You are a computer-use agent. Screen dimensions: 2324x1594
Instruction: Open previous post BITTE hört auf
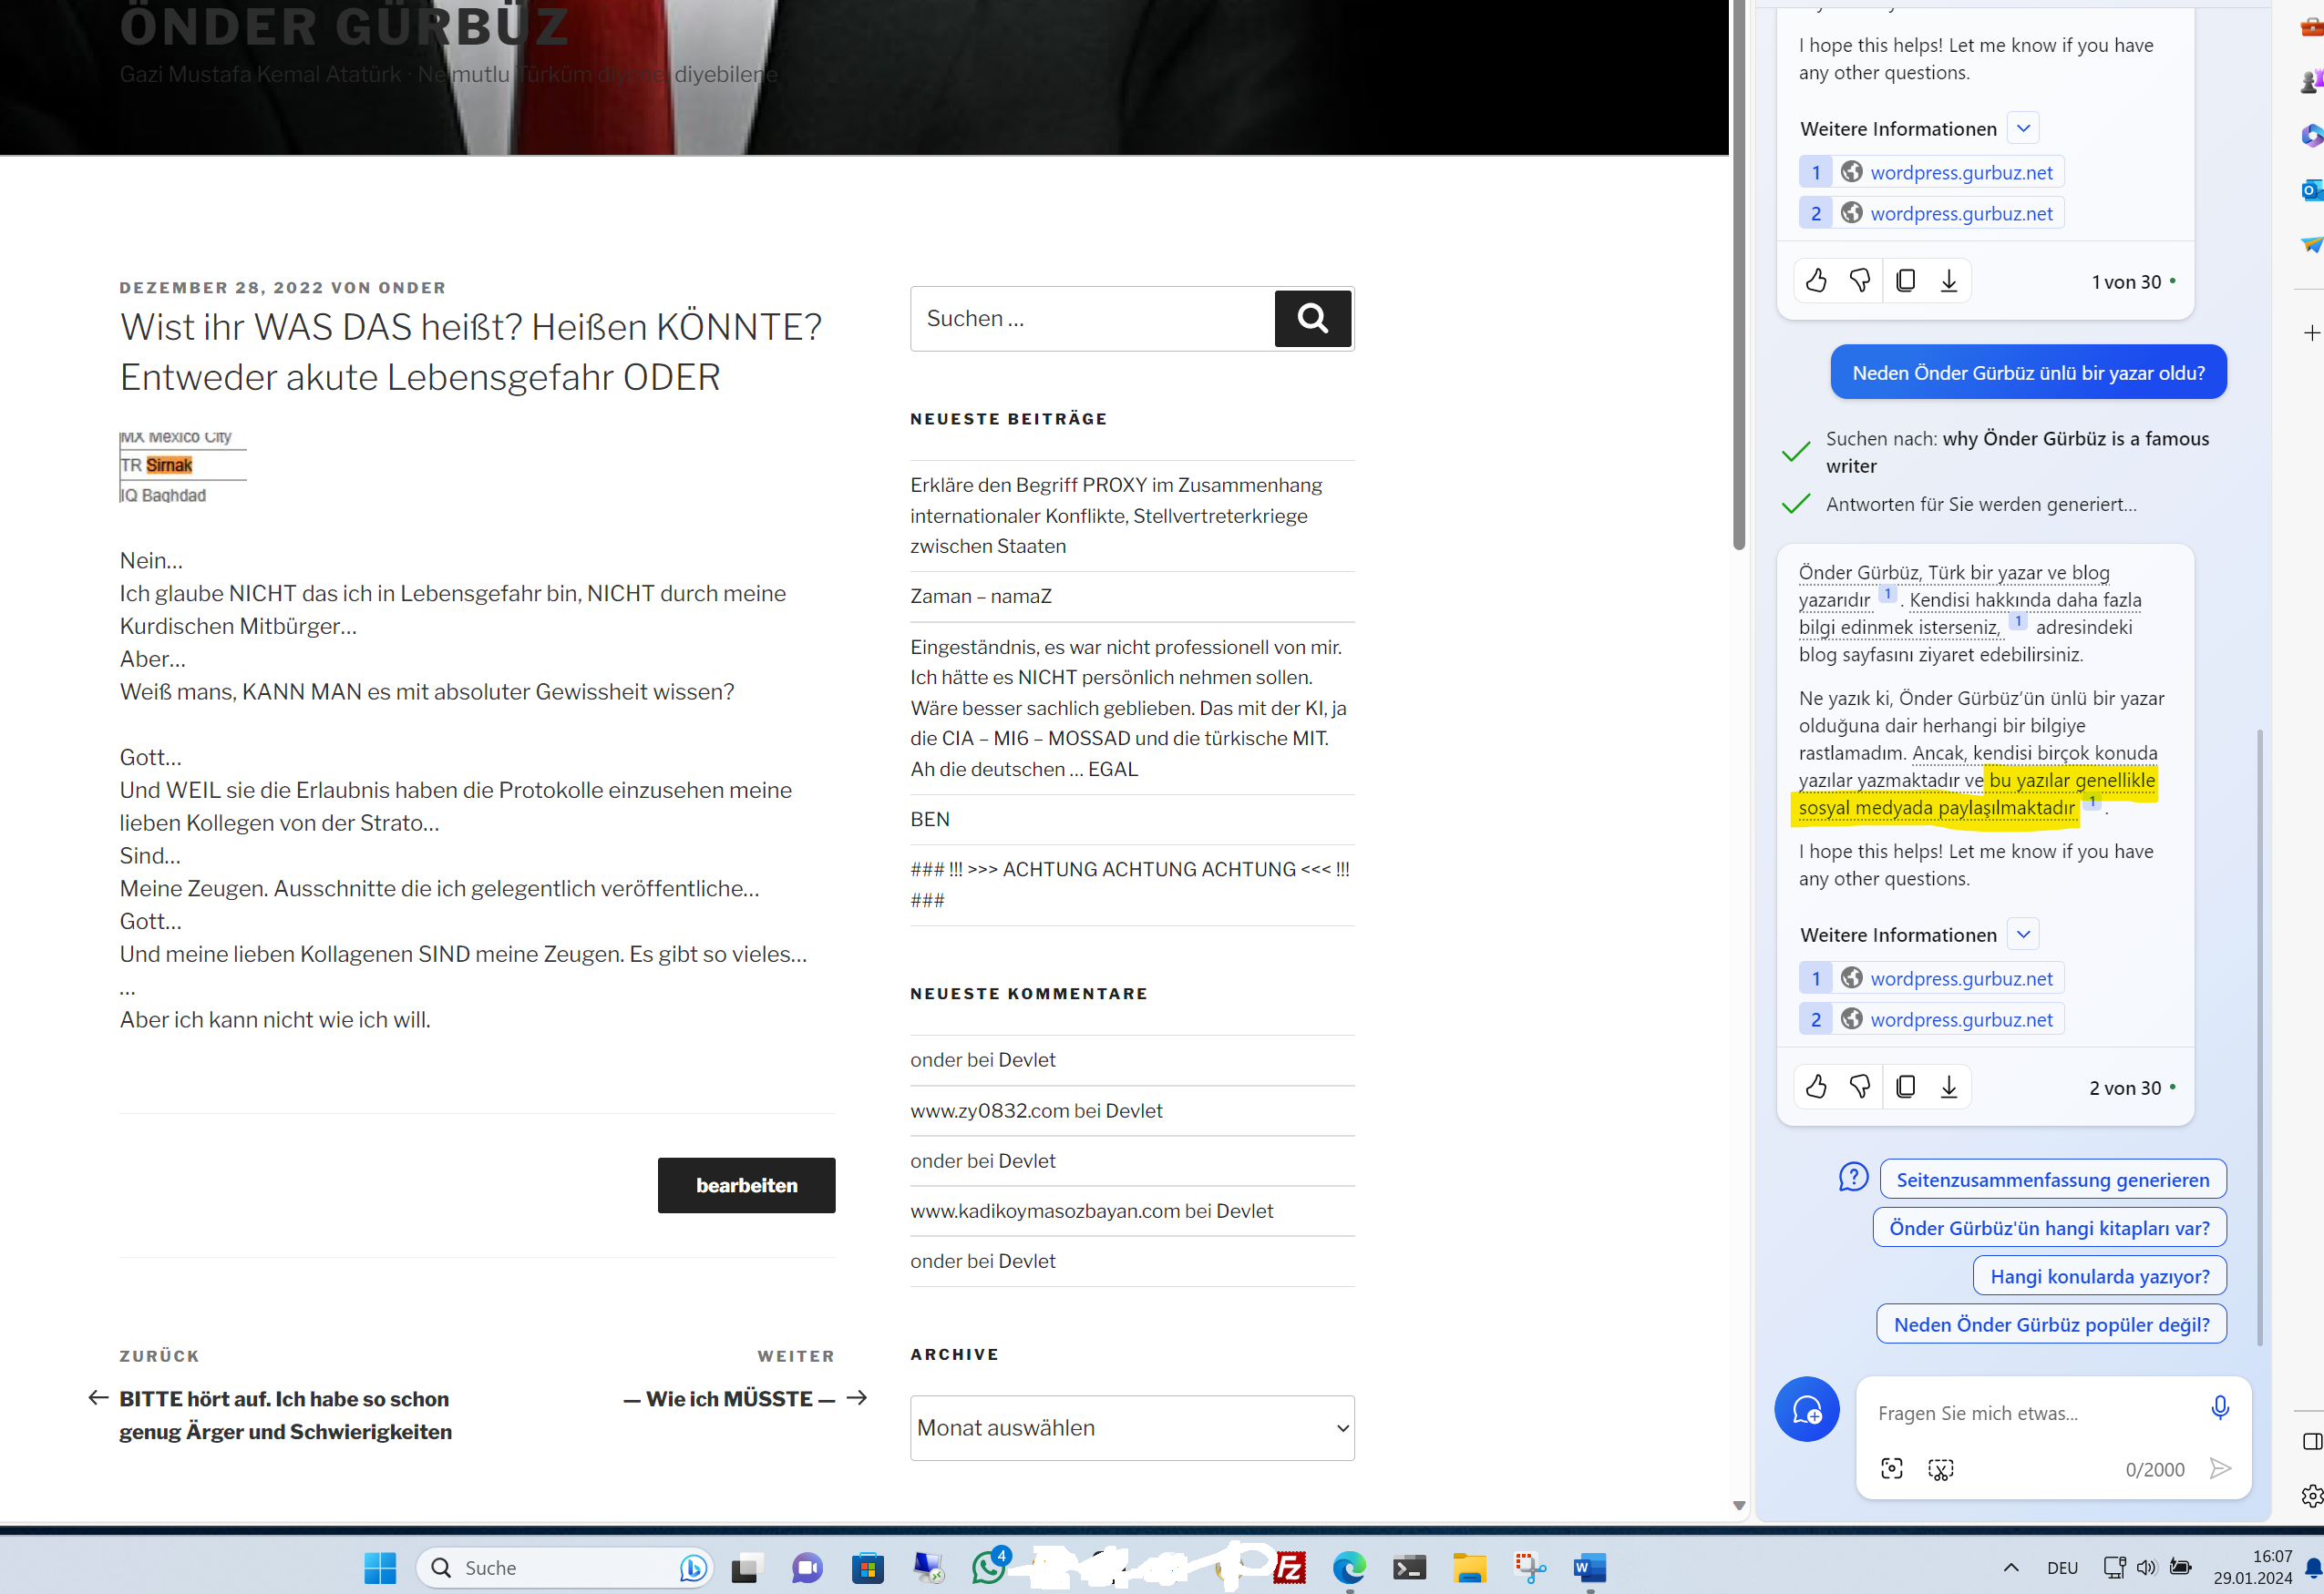[285, 1415]
